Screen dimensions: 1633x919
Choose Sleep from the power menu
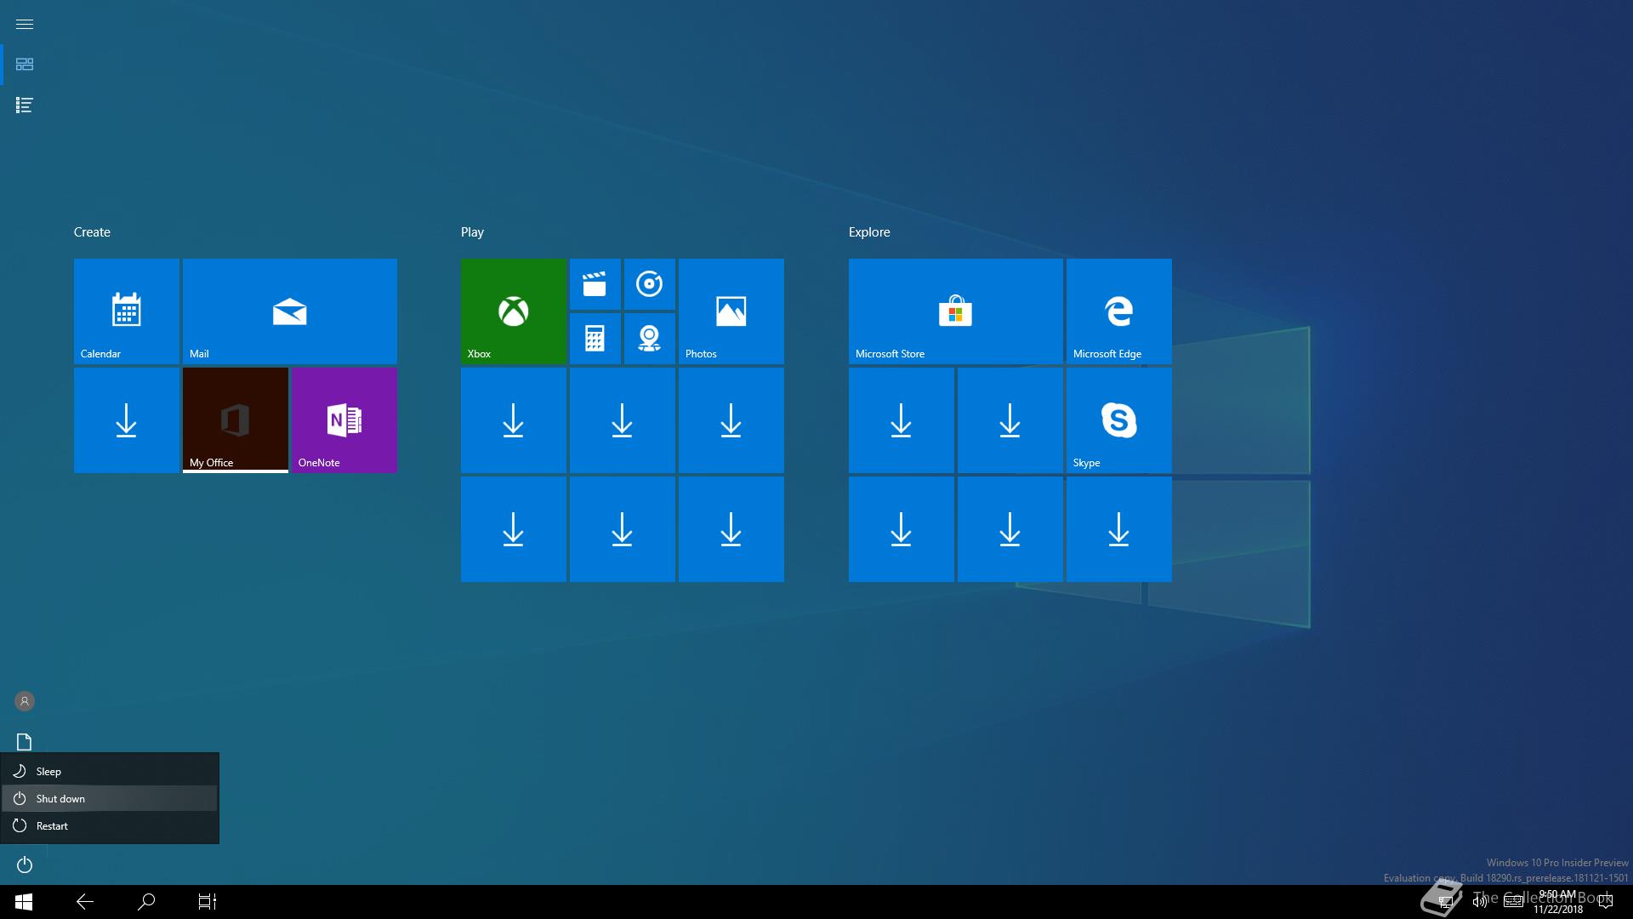[x=110, y=771]
